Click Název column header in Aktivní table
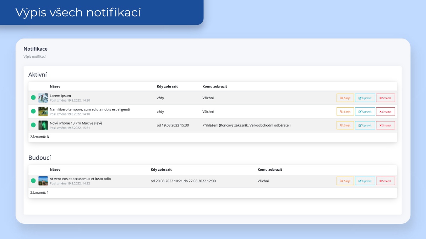Screen dimensions: 426x239 tap(55, 86)
